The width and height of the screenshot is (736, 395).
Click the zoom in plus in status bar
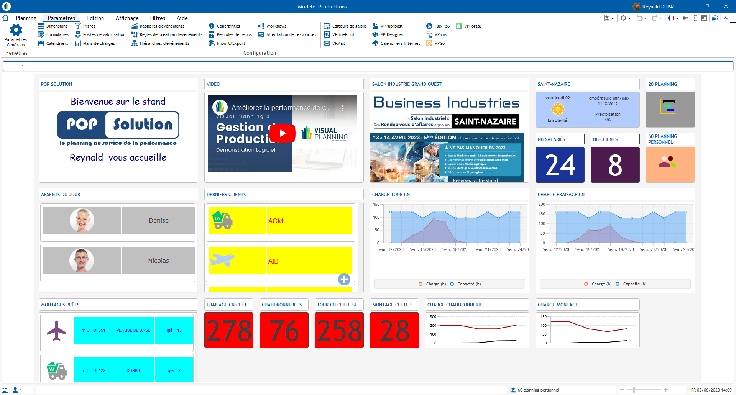point(666,390)
